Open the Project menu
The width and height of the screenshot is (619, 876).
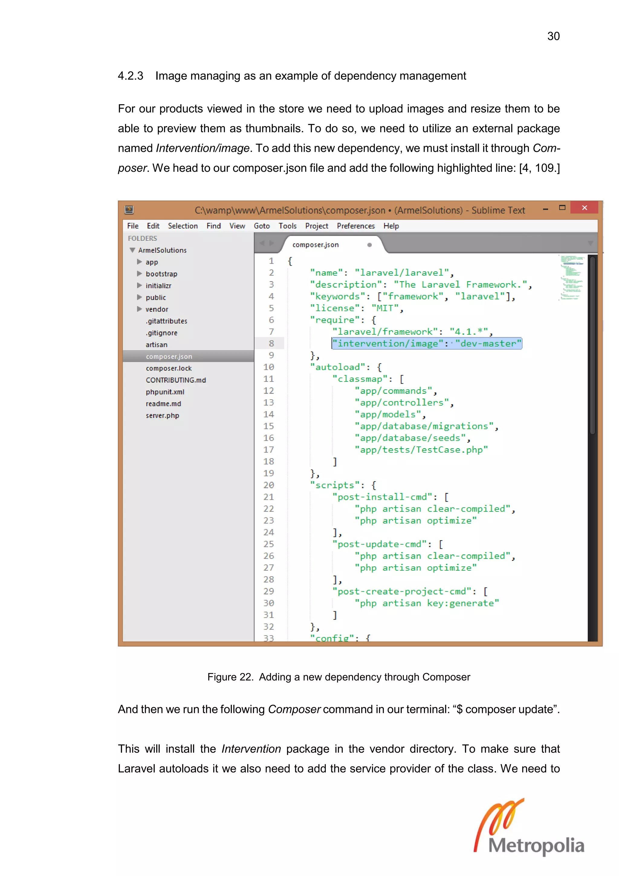(x=317, y=226)
